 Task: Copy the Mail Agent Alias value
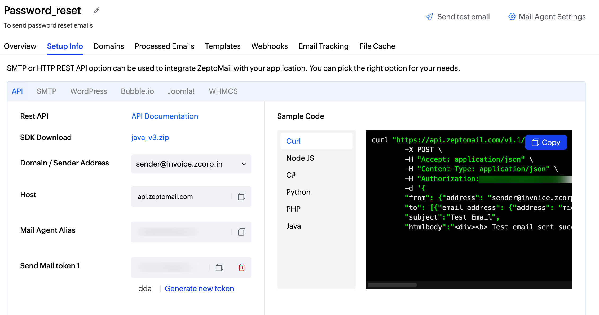241,232
